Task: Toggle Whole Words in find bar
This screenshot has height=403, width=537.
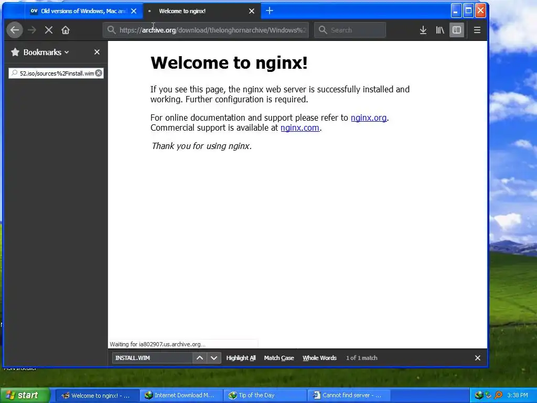Action: pos(319,358)
